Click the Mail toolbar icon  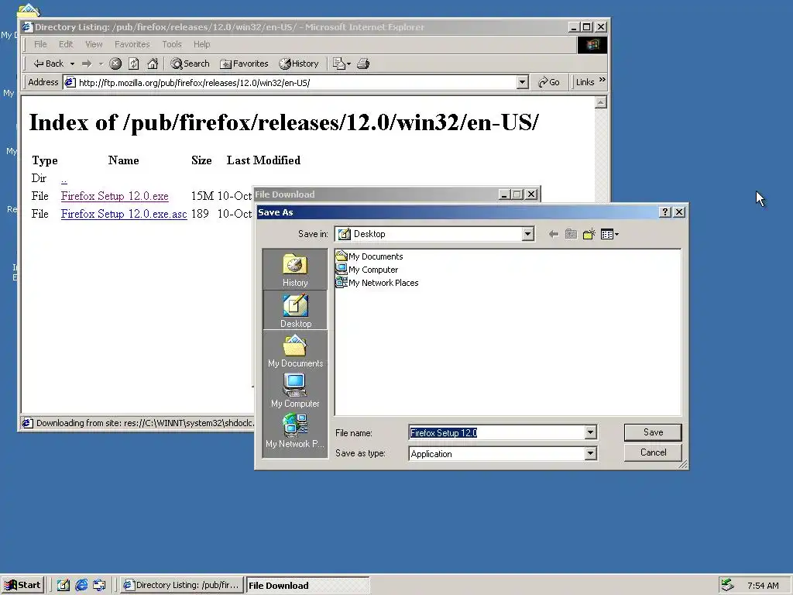pos(342,64)
